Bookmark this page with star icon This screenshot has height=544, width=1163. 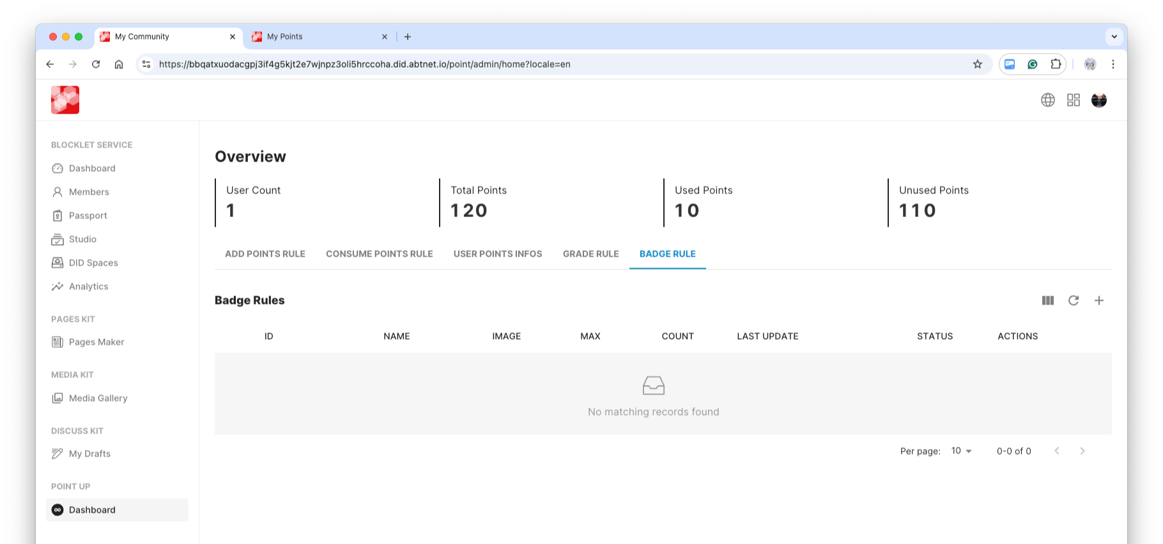977,64
